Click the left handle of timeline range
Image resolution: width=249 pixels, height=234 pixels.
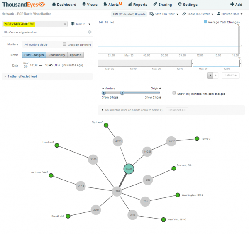(x=192, y=63)
